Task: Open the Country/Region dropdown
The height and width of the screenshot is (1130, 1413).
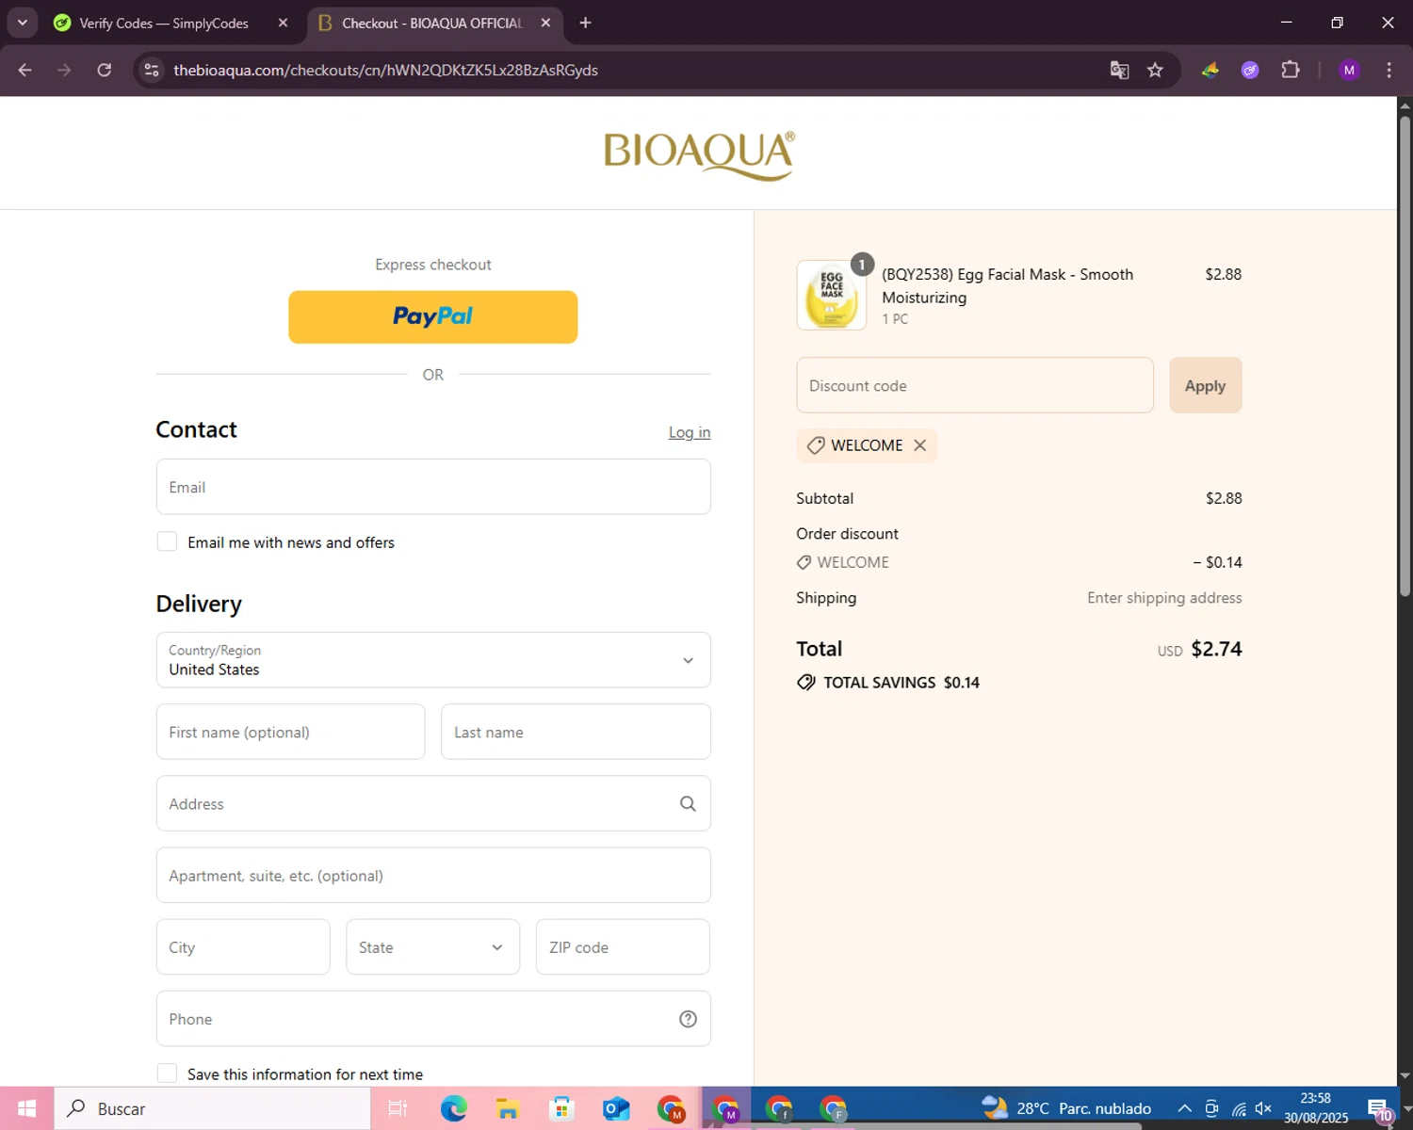Action: [x=433, y=660]
